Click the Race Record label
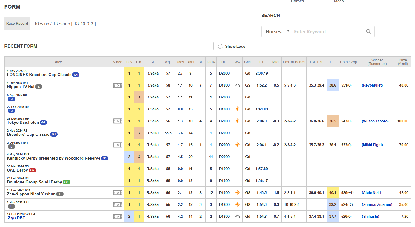The image size is (415, 227). tap(17, 24)
